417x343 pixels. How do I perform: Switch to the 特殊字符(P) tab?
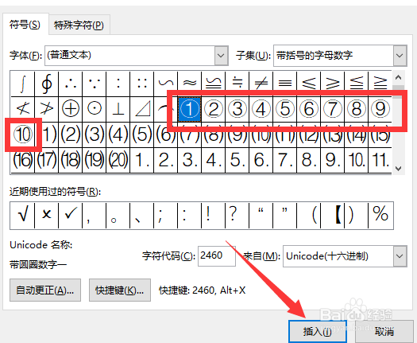click(79, 25)
